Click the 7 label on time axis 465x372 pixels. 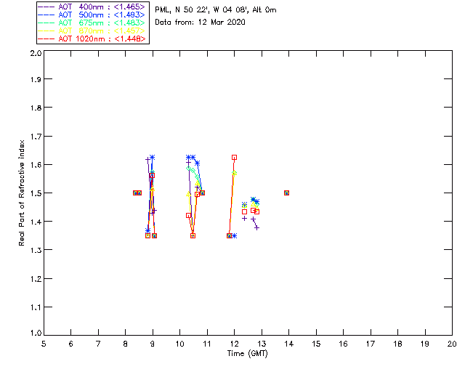(x=98, y=344)
